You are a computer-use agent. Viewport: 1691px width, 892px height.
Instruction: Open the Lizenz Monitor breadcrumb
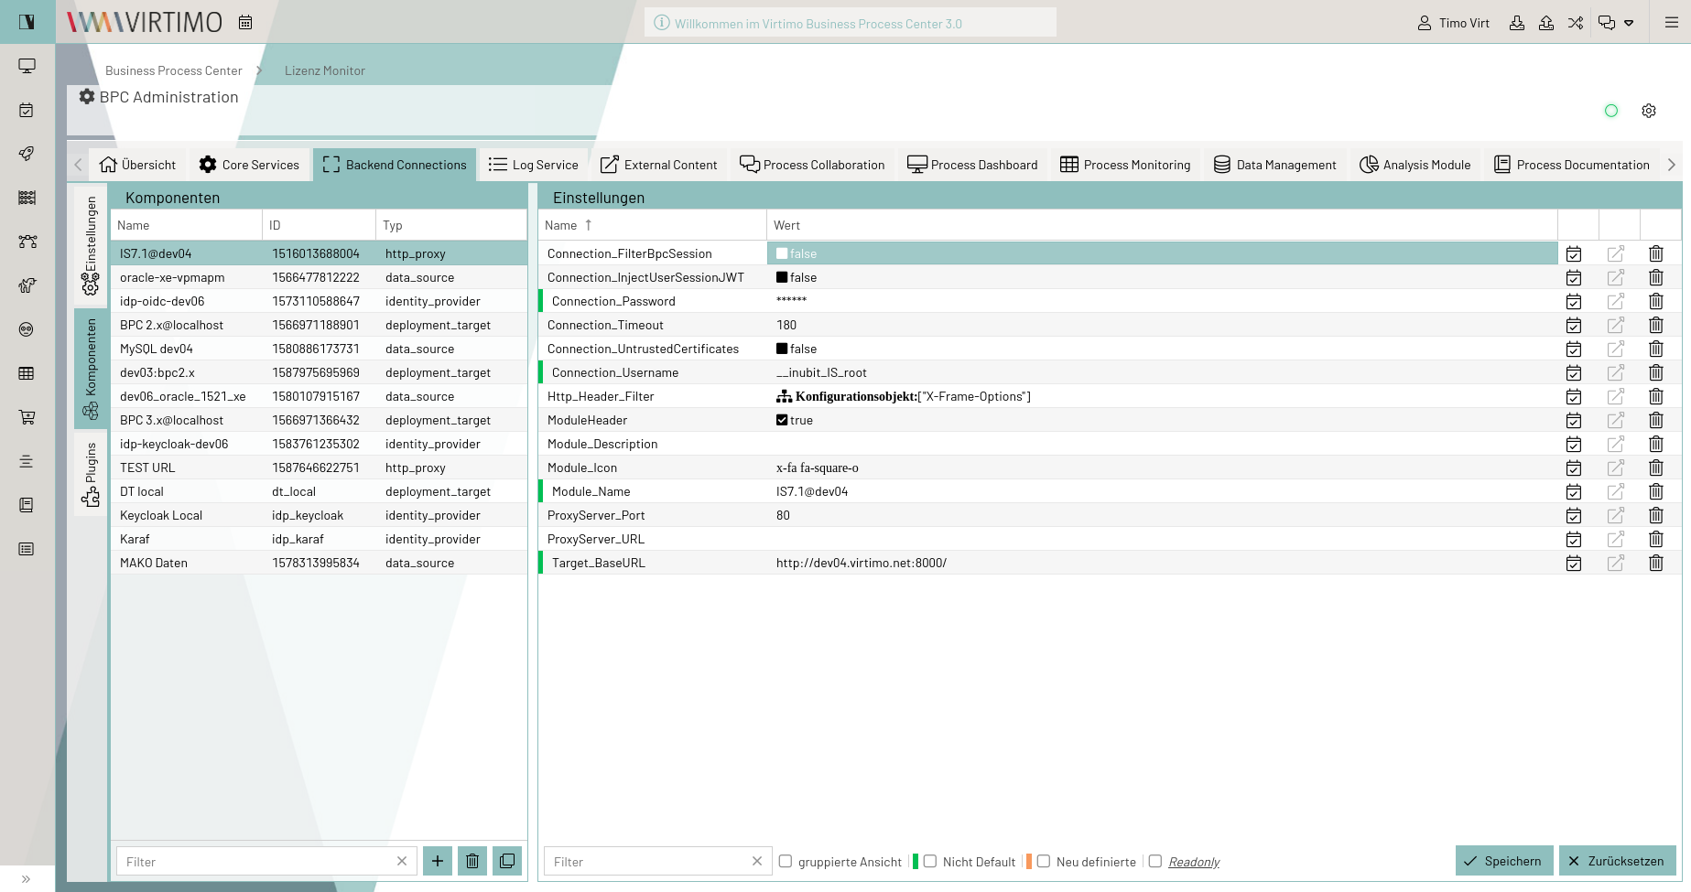(325, 70)
